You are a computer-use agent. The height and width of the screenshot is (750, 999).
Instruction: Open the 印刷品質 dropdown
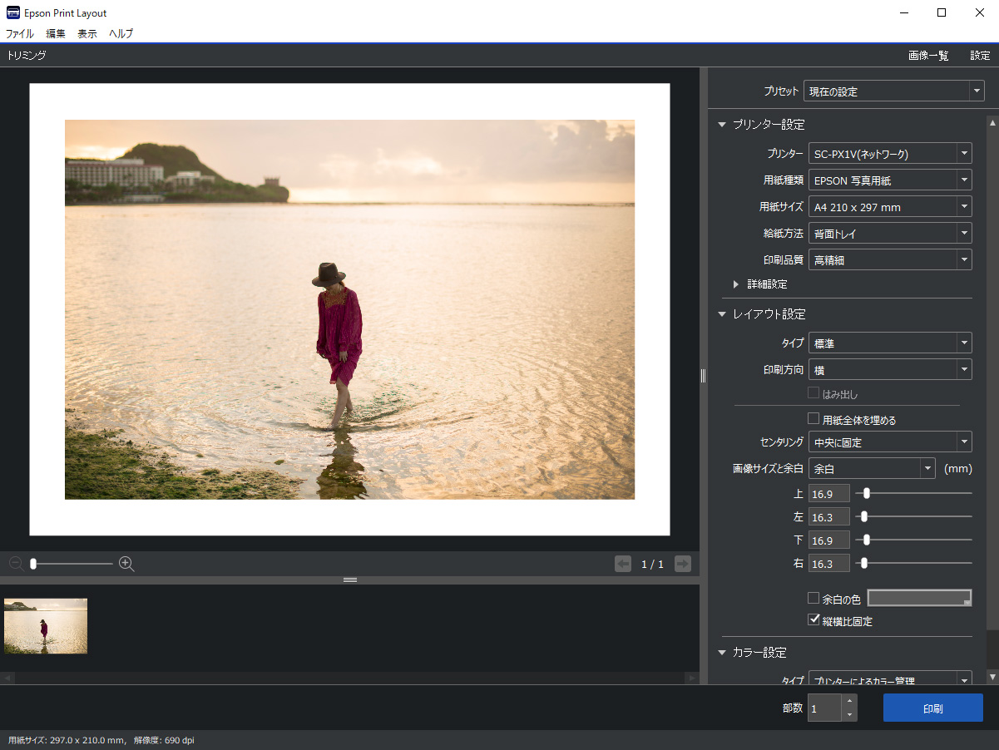tap(889, 259)
